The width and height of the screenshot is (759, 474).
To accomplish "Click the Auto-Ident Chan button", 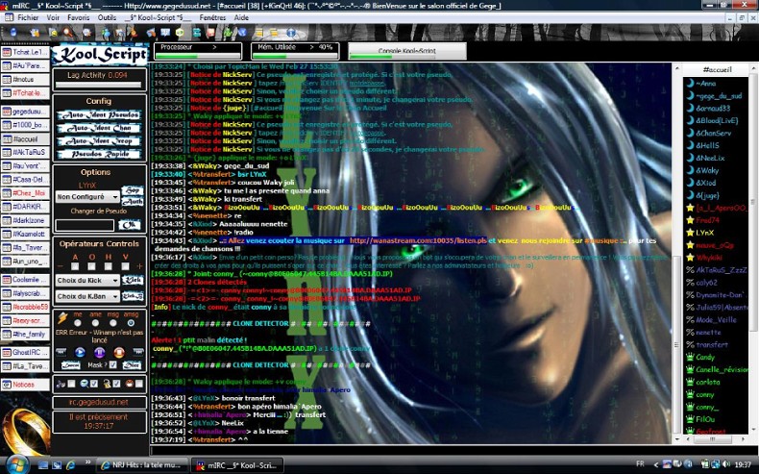I will pyautogui.click(x=99, y=128).
